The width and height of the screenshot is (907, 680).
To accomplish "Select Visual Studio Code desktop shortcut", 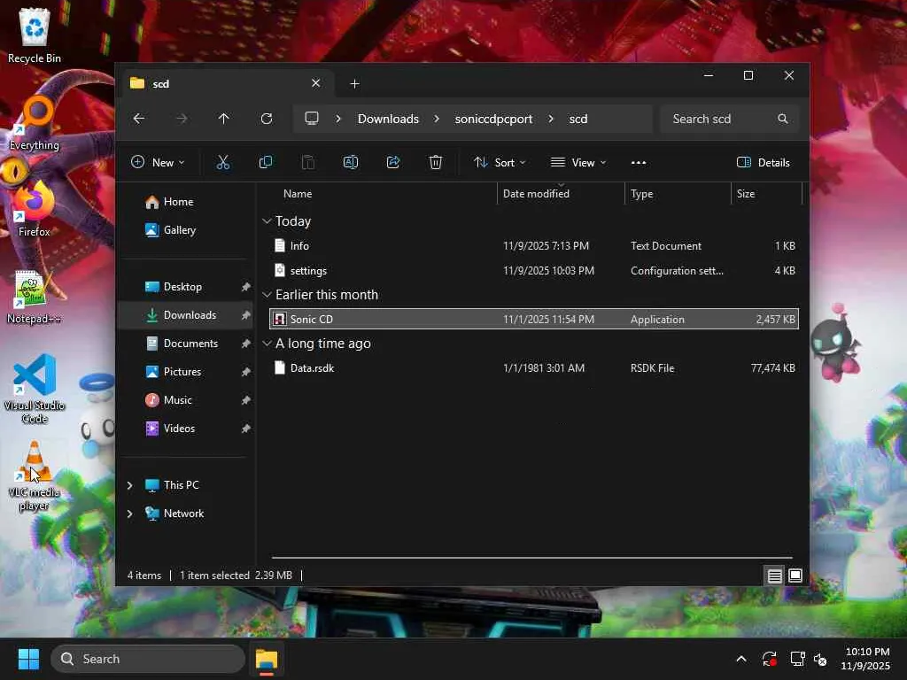I will (35, 389).
